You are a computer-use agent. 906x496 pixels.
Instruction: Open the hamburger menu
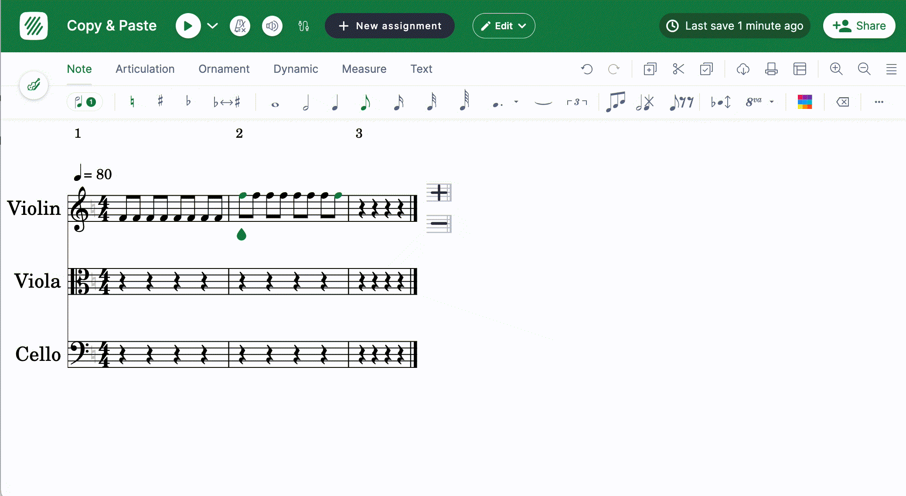891,69
